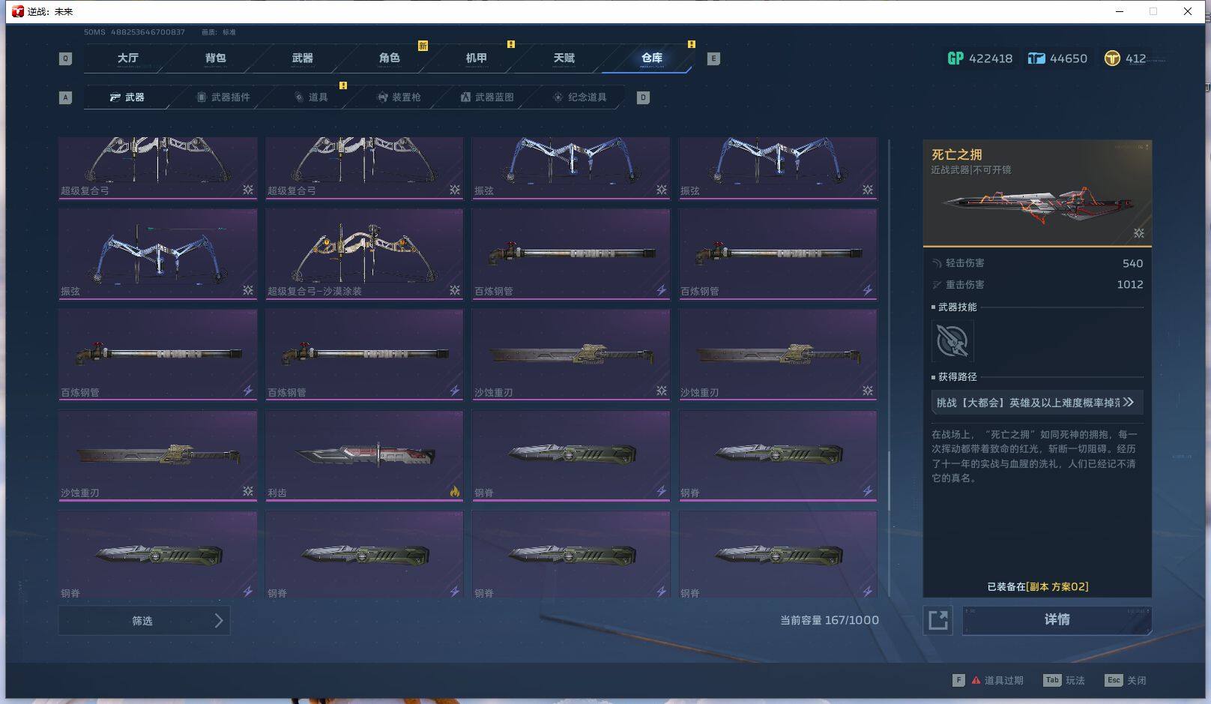The image size is (1211, 704).
Task: Select the 武器插件 sub-tab
Action: point(223,97)
